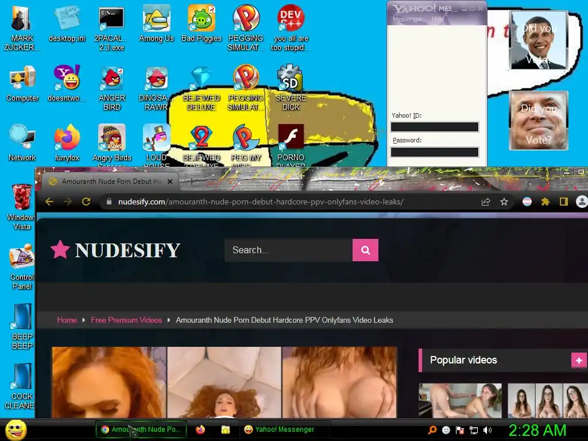The image size is (588, 441).
Task: Click the pink search magnifier button
Action: [365, 250]
